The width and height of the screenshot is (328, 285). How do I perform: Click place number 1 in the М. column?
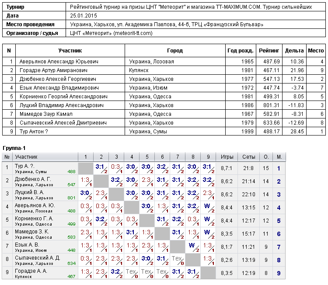279,168
